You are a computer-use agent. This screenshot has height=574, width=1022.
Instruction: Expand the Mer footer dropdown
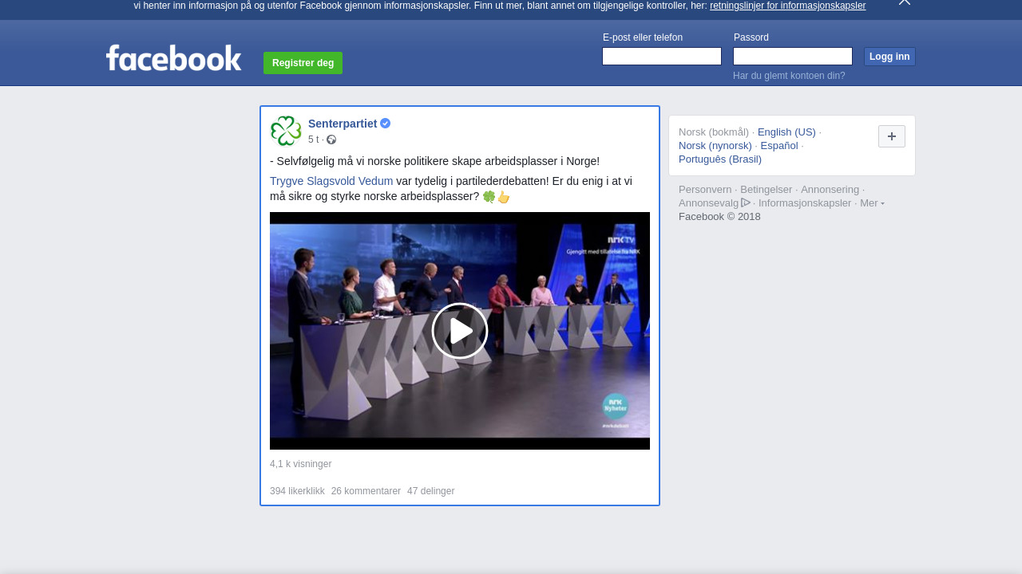tap(872, 202)
